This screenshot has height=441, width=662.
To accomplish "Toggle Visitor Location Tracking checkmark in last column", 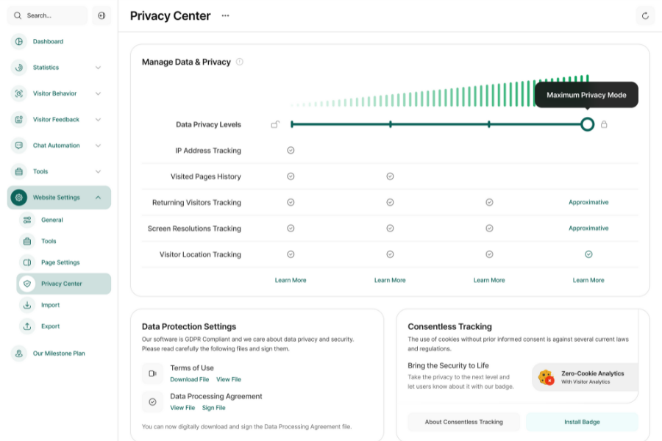I will coord(588,254).
